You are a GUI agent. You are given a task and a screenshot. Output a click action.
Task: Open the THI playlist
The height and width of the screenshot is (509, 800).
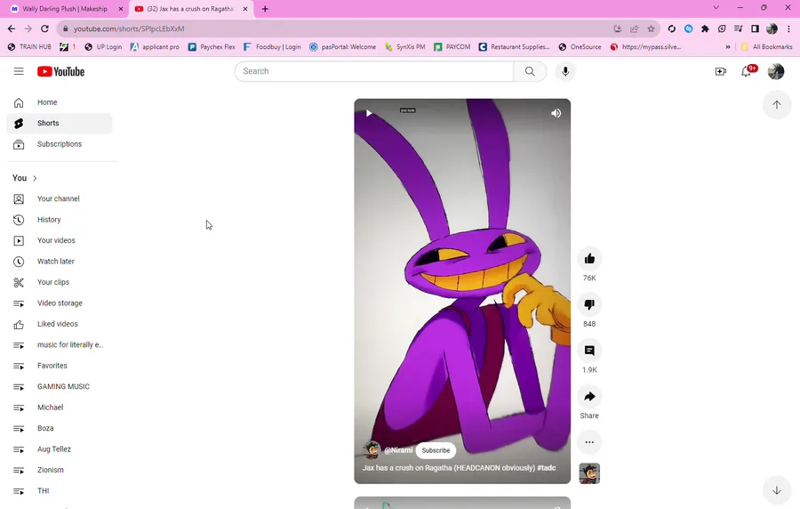pos(60,491)
